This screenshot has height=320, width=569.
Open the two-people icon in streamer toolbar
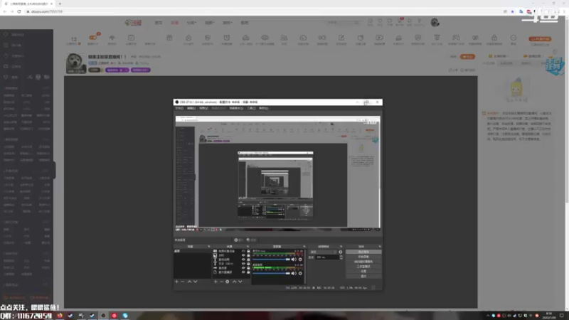point(284,38)
